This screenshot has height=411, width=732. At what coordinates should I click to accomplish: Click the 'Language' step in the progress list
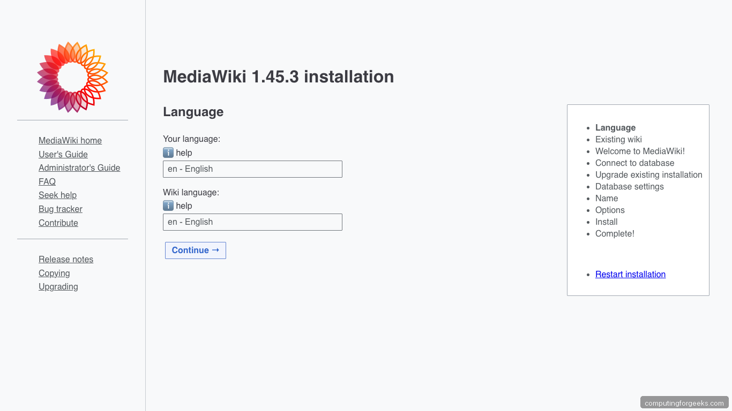tap(615, 127)
